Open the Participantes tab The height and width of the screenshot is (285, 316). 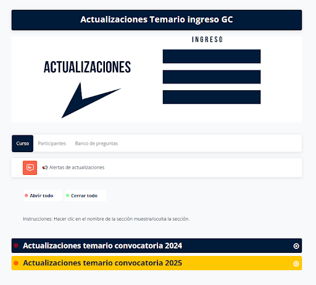click(52, 143)
